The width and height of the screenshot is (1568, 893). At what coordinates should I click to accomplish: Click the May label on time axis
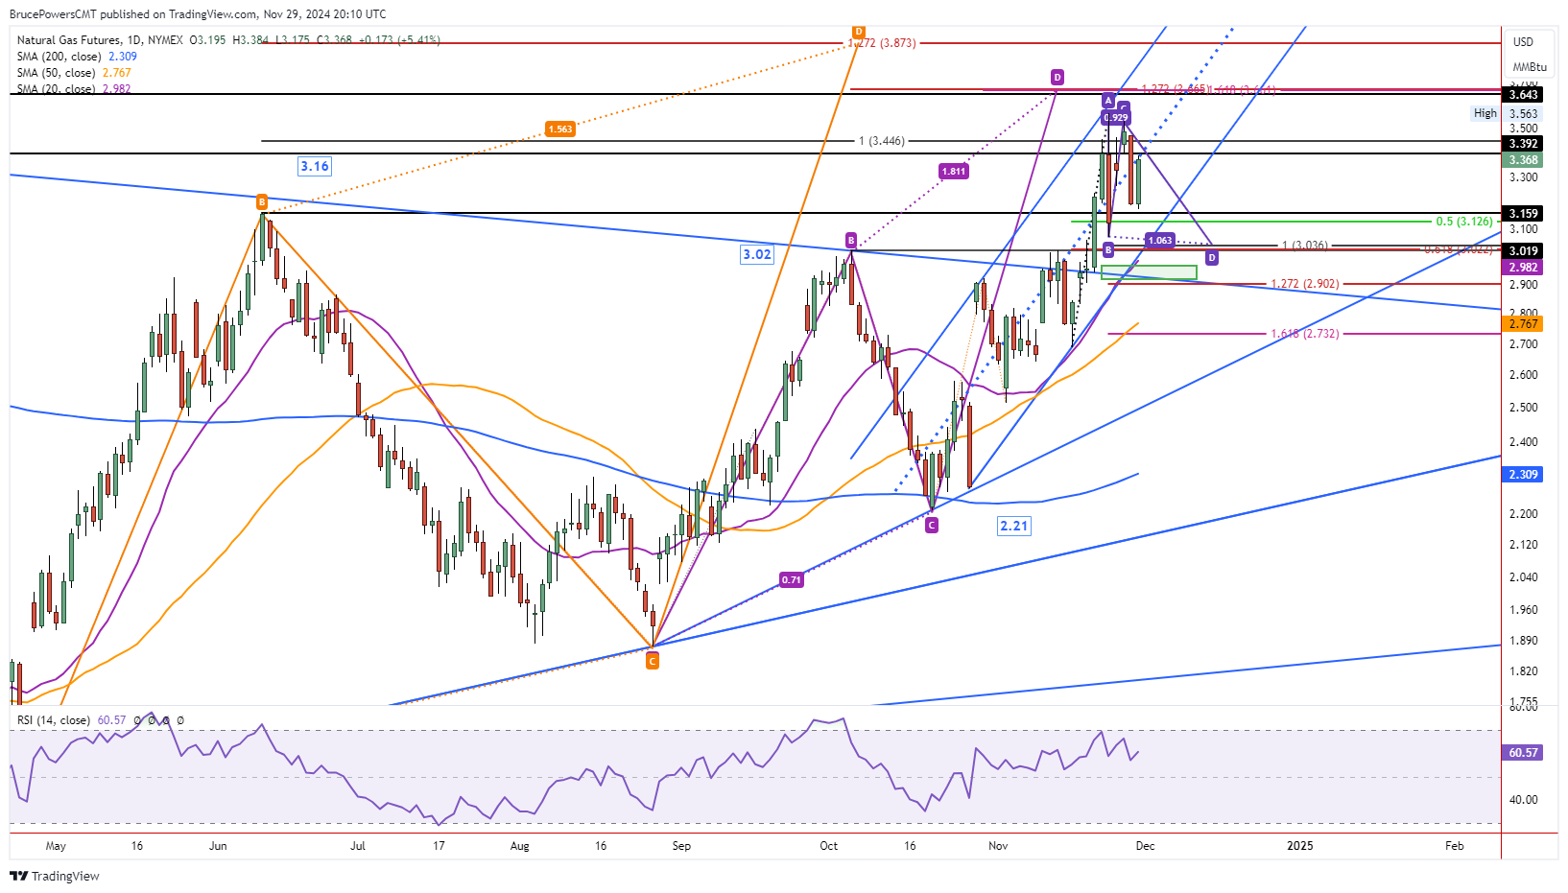pos(56,846)
